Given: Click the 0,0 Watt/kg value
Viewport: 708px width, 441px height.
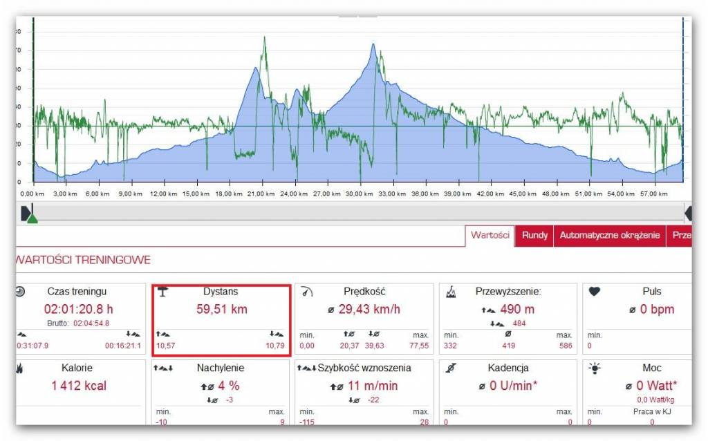Looking at the screenshot, I should [655, 400].
